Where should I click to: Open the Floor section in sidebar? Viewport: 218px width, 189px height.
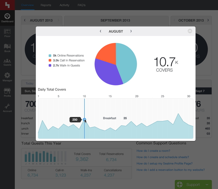pos(7,33)
